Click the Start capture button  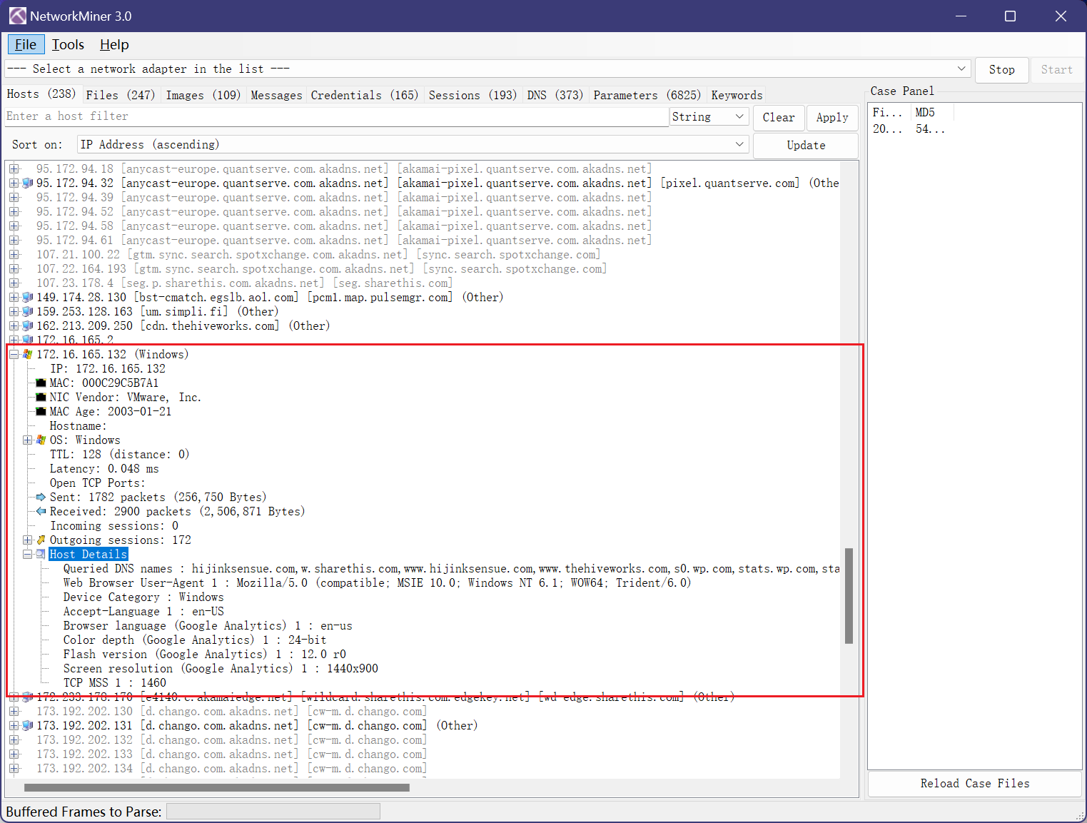click(1056, 69)
